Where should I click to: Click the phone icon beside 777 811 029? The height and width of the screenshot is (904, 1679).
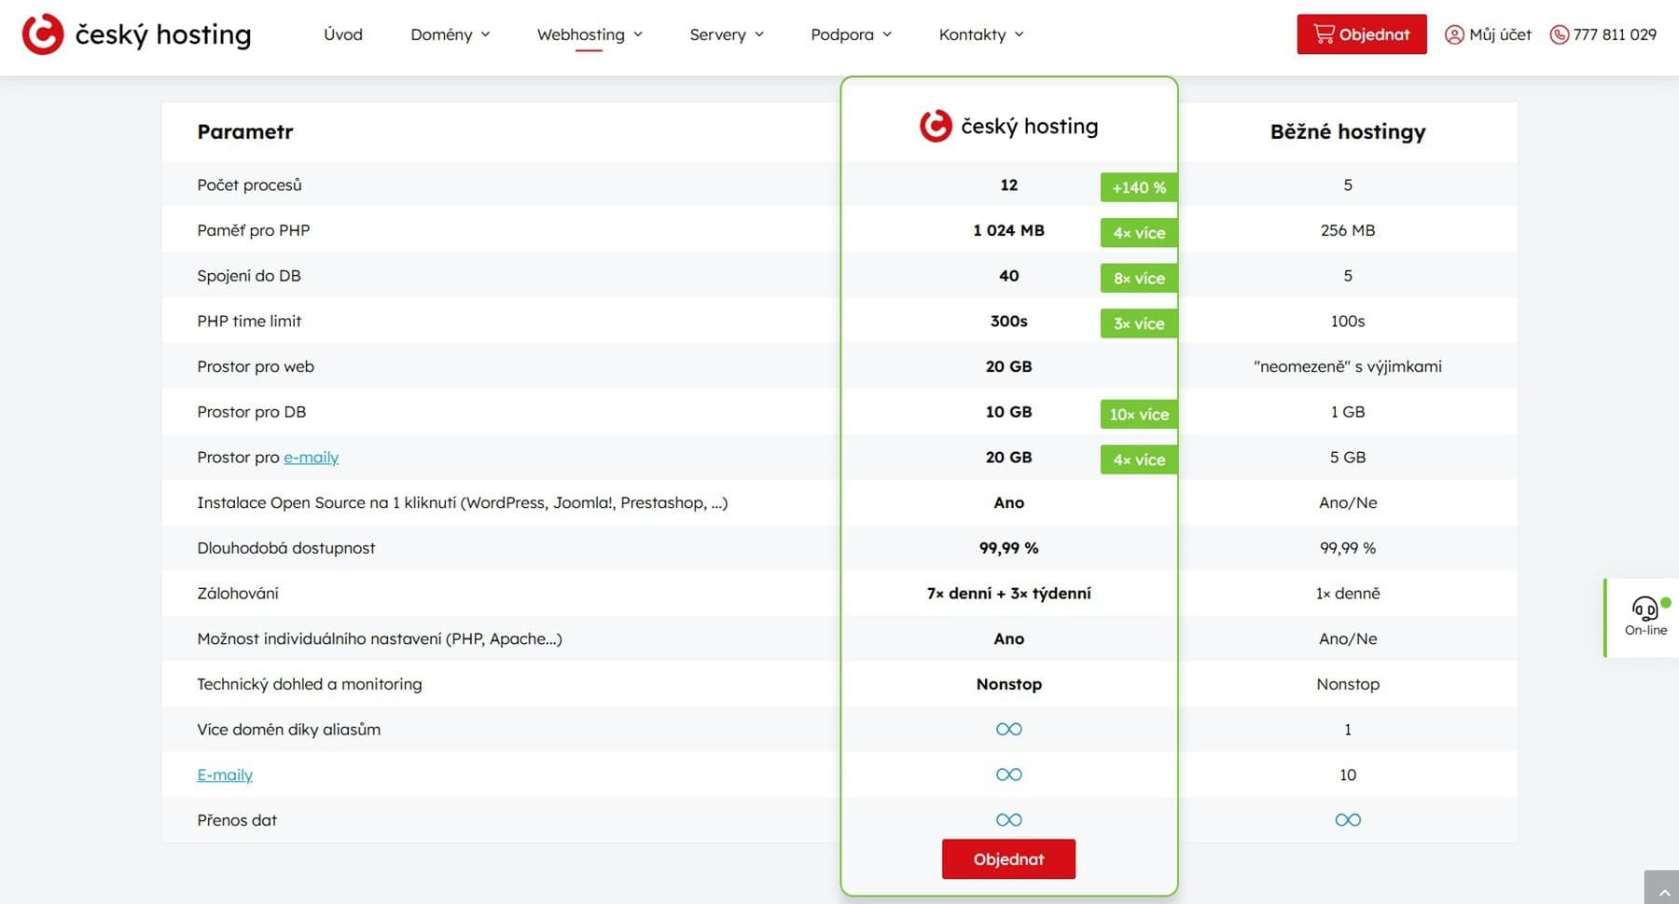[x=1559, y=34]
